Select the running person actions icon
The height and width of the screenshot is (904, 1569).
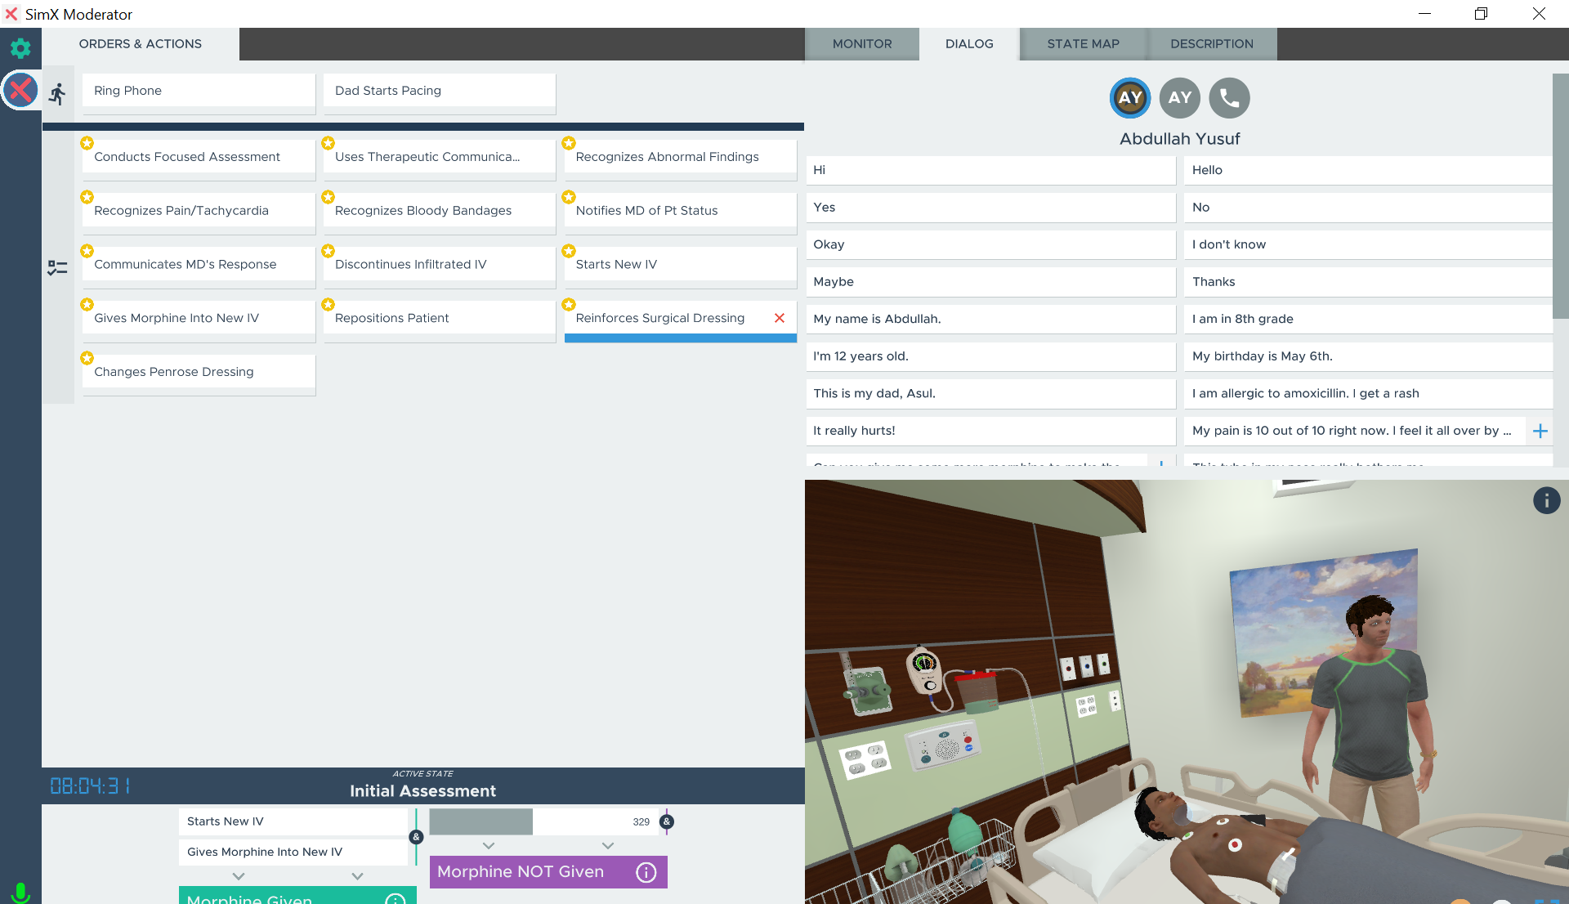[x=57, y=94]
